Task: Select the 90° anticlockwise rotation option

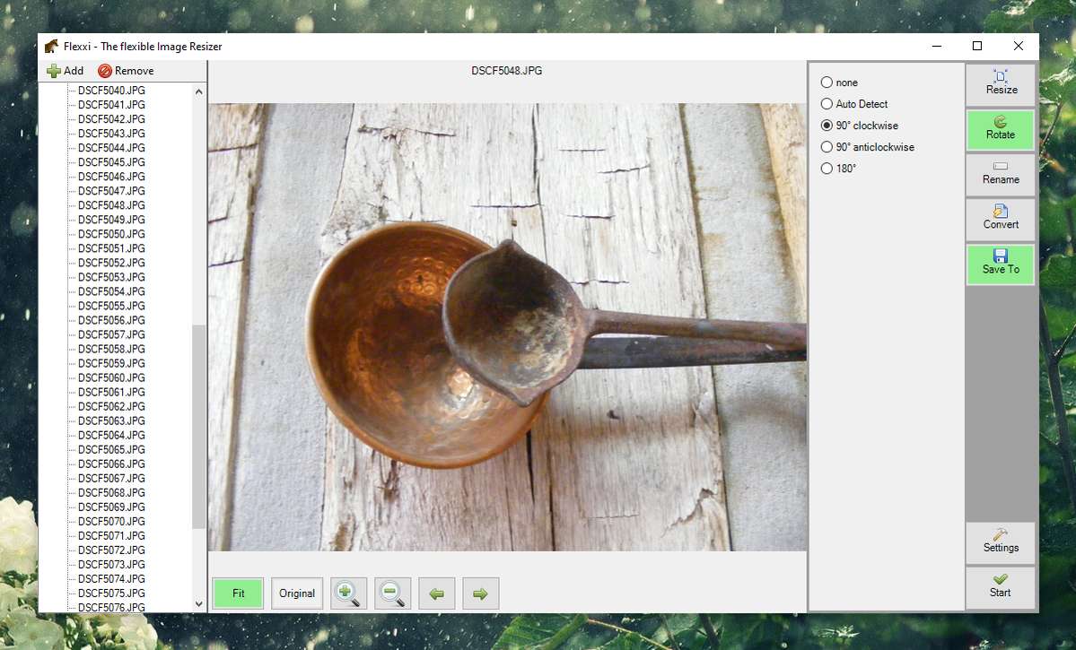Action: coord(868,147)
